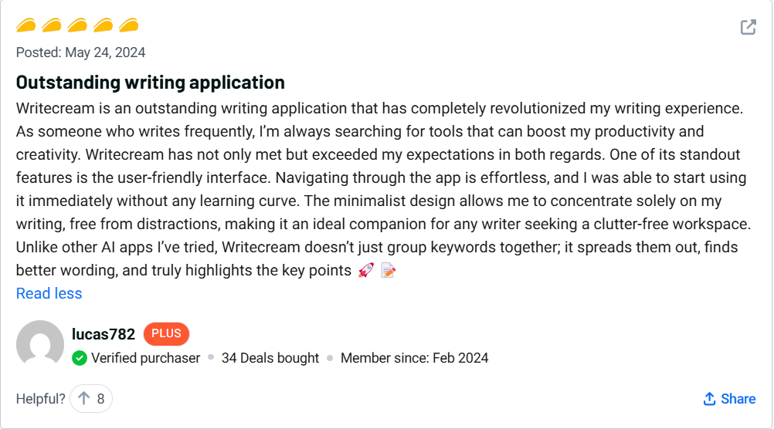Click the rocket emoji in review

(366, 271)
